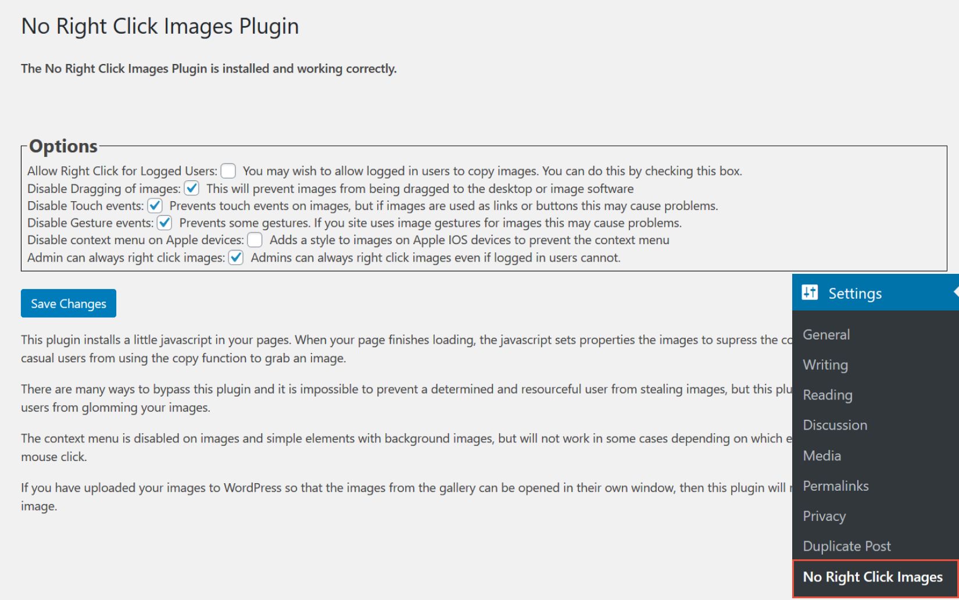Click the Settings menu header
Screen dimensions: 959x600
854,292
